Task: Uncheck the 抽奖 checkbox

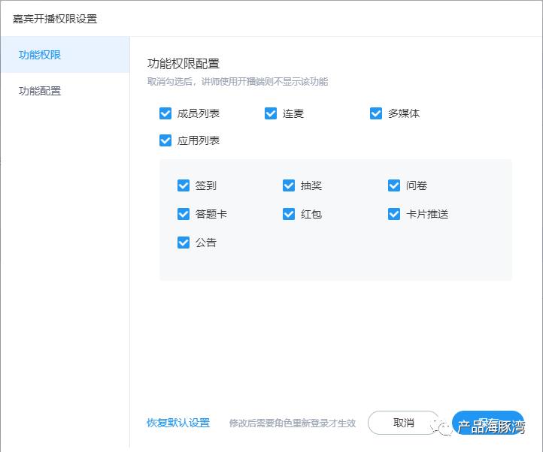Action: point(289,185)
